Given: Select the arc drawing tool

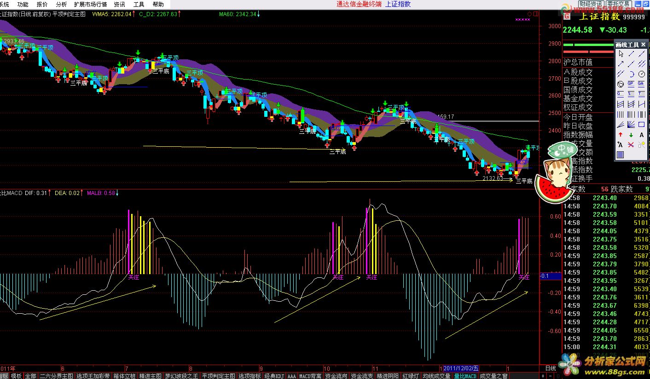Looking at the screenshot, I should pos(631,74).
